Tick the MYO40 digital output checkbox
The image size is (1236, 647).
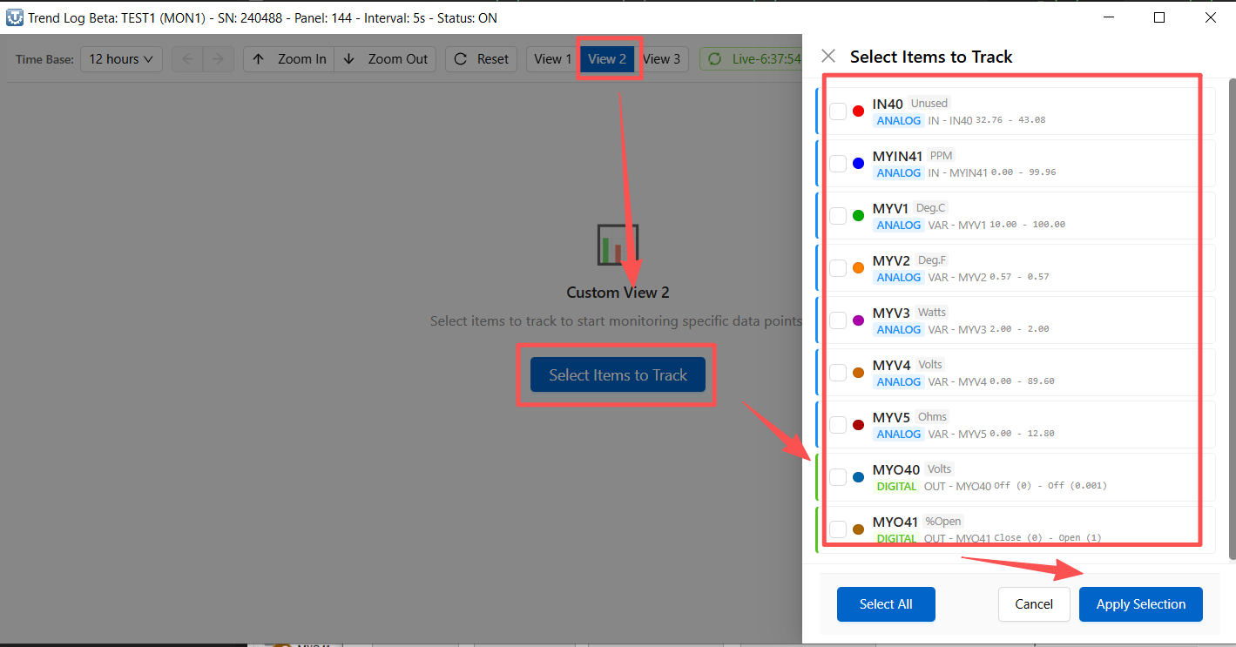coord(837,477)
